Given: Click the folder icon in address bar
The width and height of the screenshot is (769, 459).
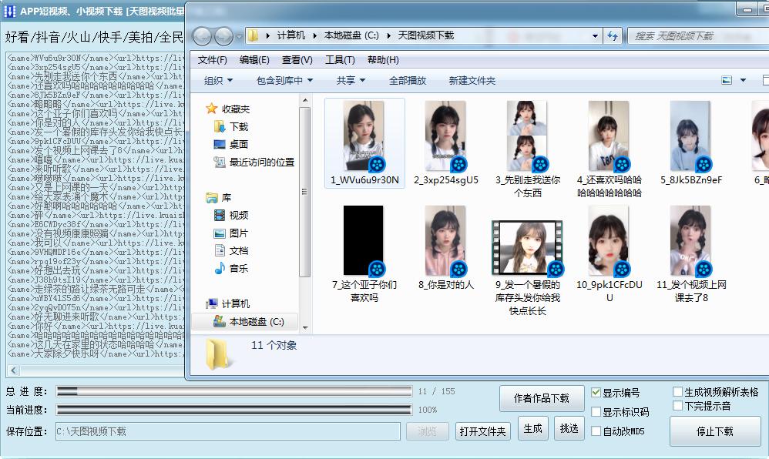Looking at the screenshot, I should pyautogui.click(x=253, y=35).
